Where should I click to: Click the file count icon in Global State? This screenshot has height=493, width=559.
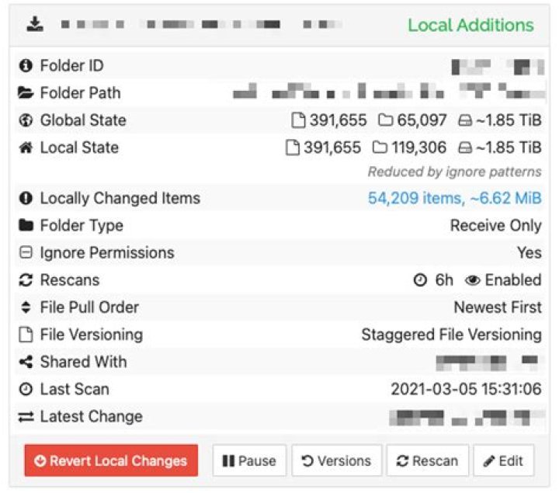point(298,120)
